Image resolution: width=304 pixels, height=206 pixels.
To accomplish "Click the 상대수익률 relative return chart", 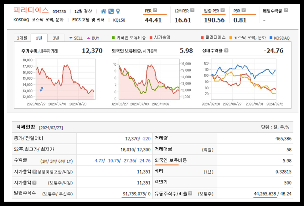I will pyautogui.click(x=244, y=79).
